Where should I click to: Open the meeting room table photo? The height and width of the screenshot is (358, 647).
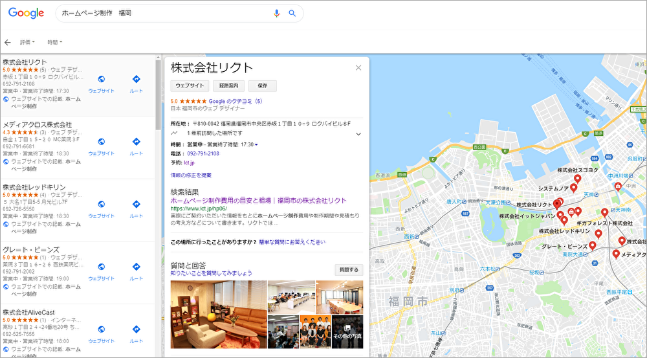[340, 297]
